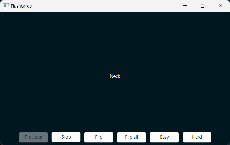Click the Flip all button
230x145 pixels.
(132, 137)
